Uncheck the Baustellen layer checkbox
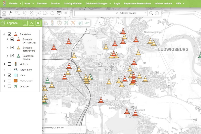The image size is (201, 134). click(10, 34)
